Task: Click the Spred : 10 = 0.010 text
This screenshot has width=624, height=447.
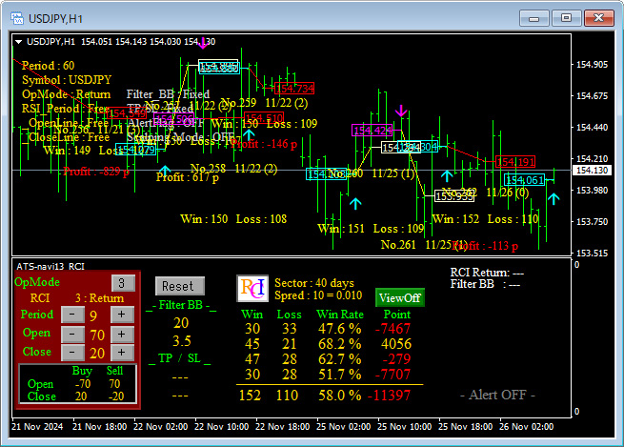Action: [x=318, y=295]
